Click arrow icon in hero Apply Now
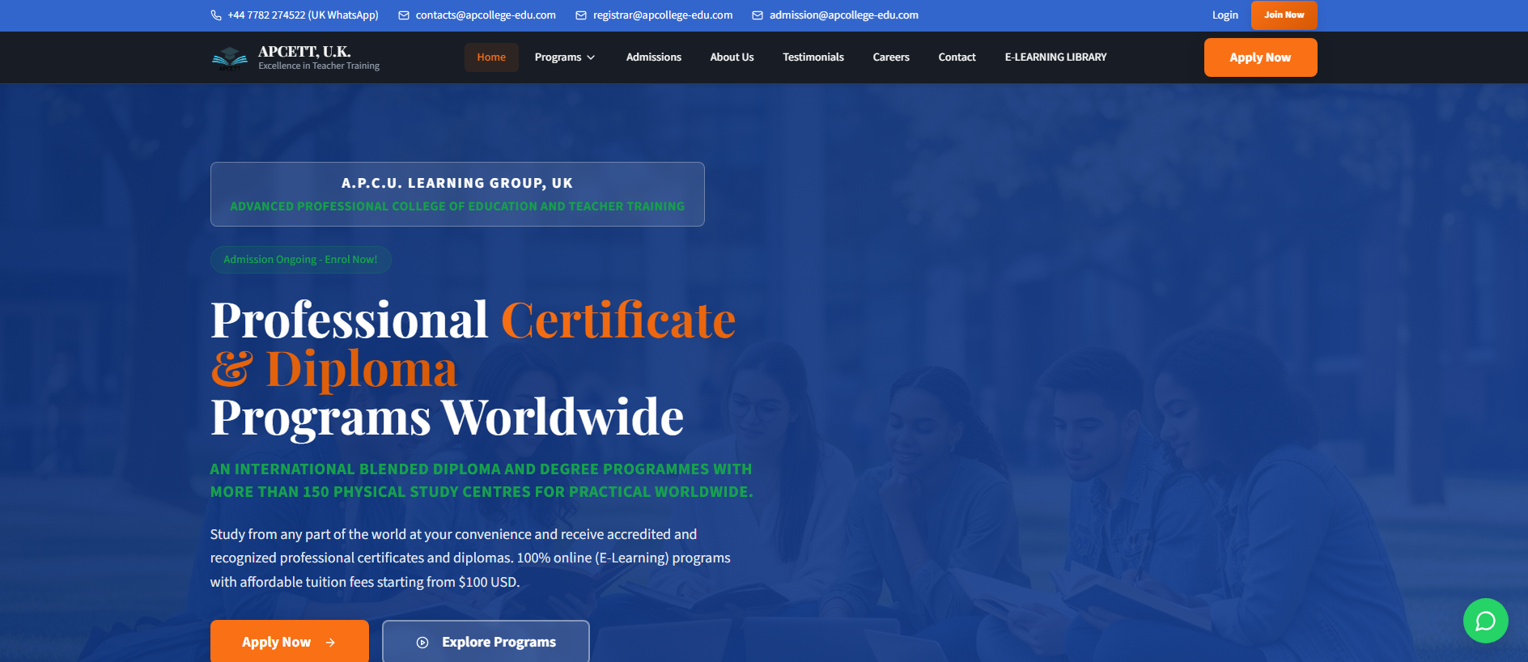1528x662 pixels. click(x=330, y=643)
